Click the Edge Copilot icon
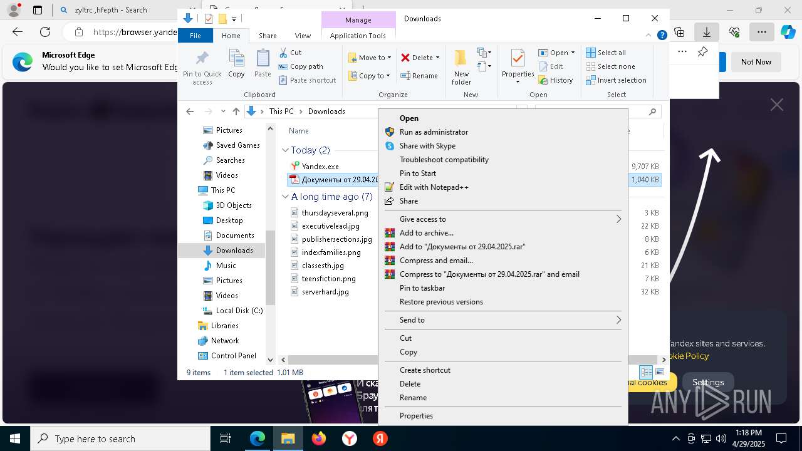802x451 pixels. coord(788,32)
